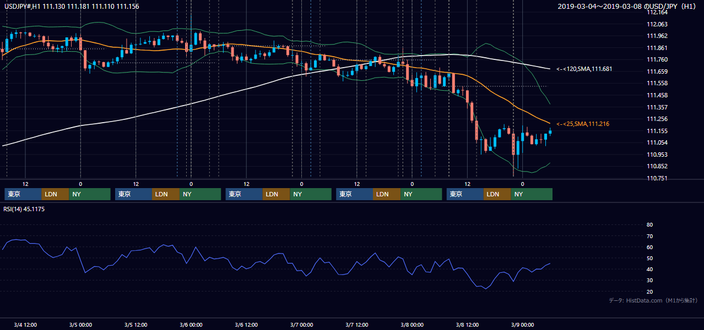The image size is (704, 330).
Task: Select the 120 SMA label reading 111.681
Action: click(584, 69)
